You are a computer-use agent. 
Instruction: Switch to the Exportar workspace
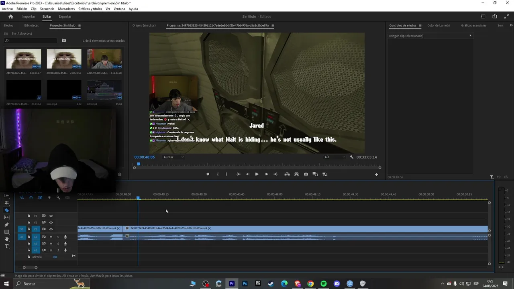point(65,16)
